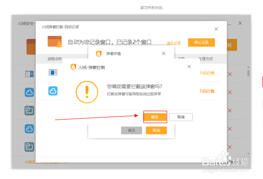
Task: Click the split-window icon in 火绒安全 main list
Action: coord(29,74)
